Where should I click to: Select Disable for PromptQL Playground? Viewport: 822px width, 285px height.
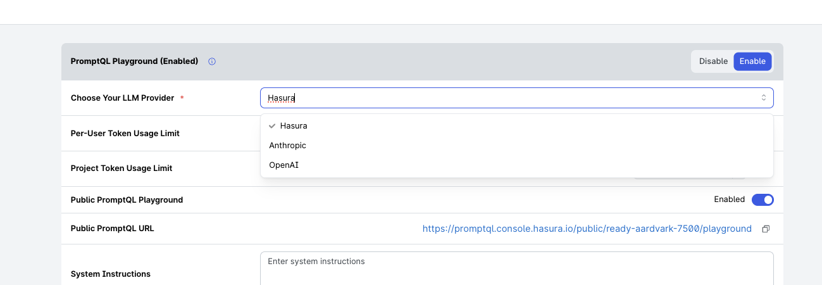(713, 61)
